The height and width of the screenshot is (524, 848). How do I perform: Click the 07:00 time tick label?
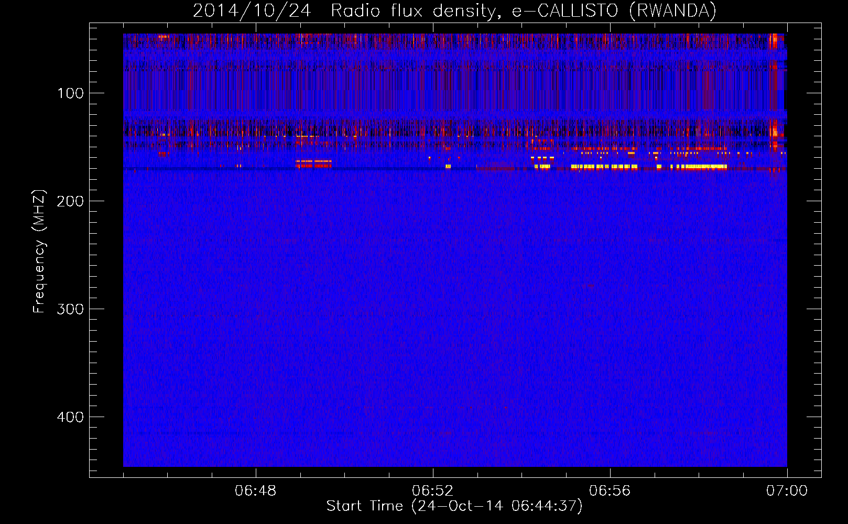[787, 491]
